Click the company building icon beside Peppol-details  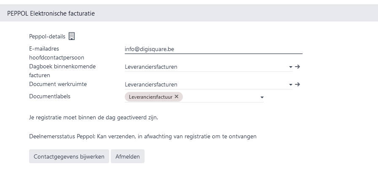(x=72, y=36)
